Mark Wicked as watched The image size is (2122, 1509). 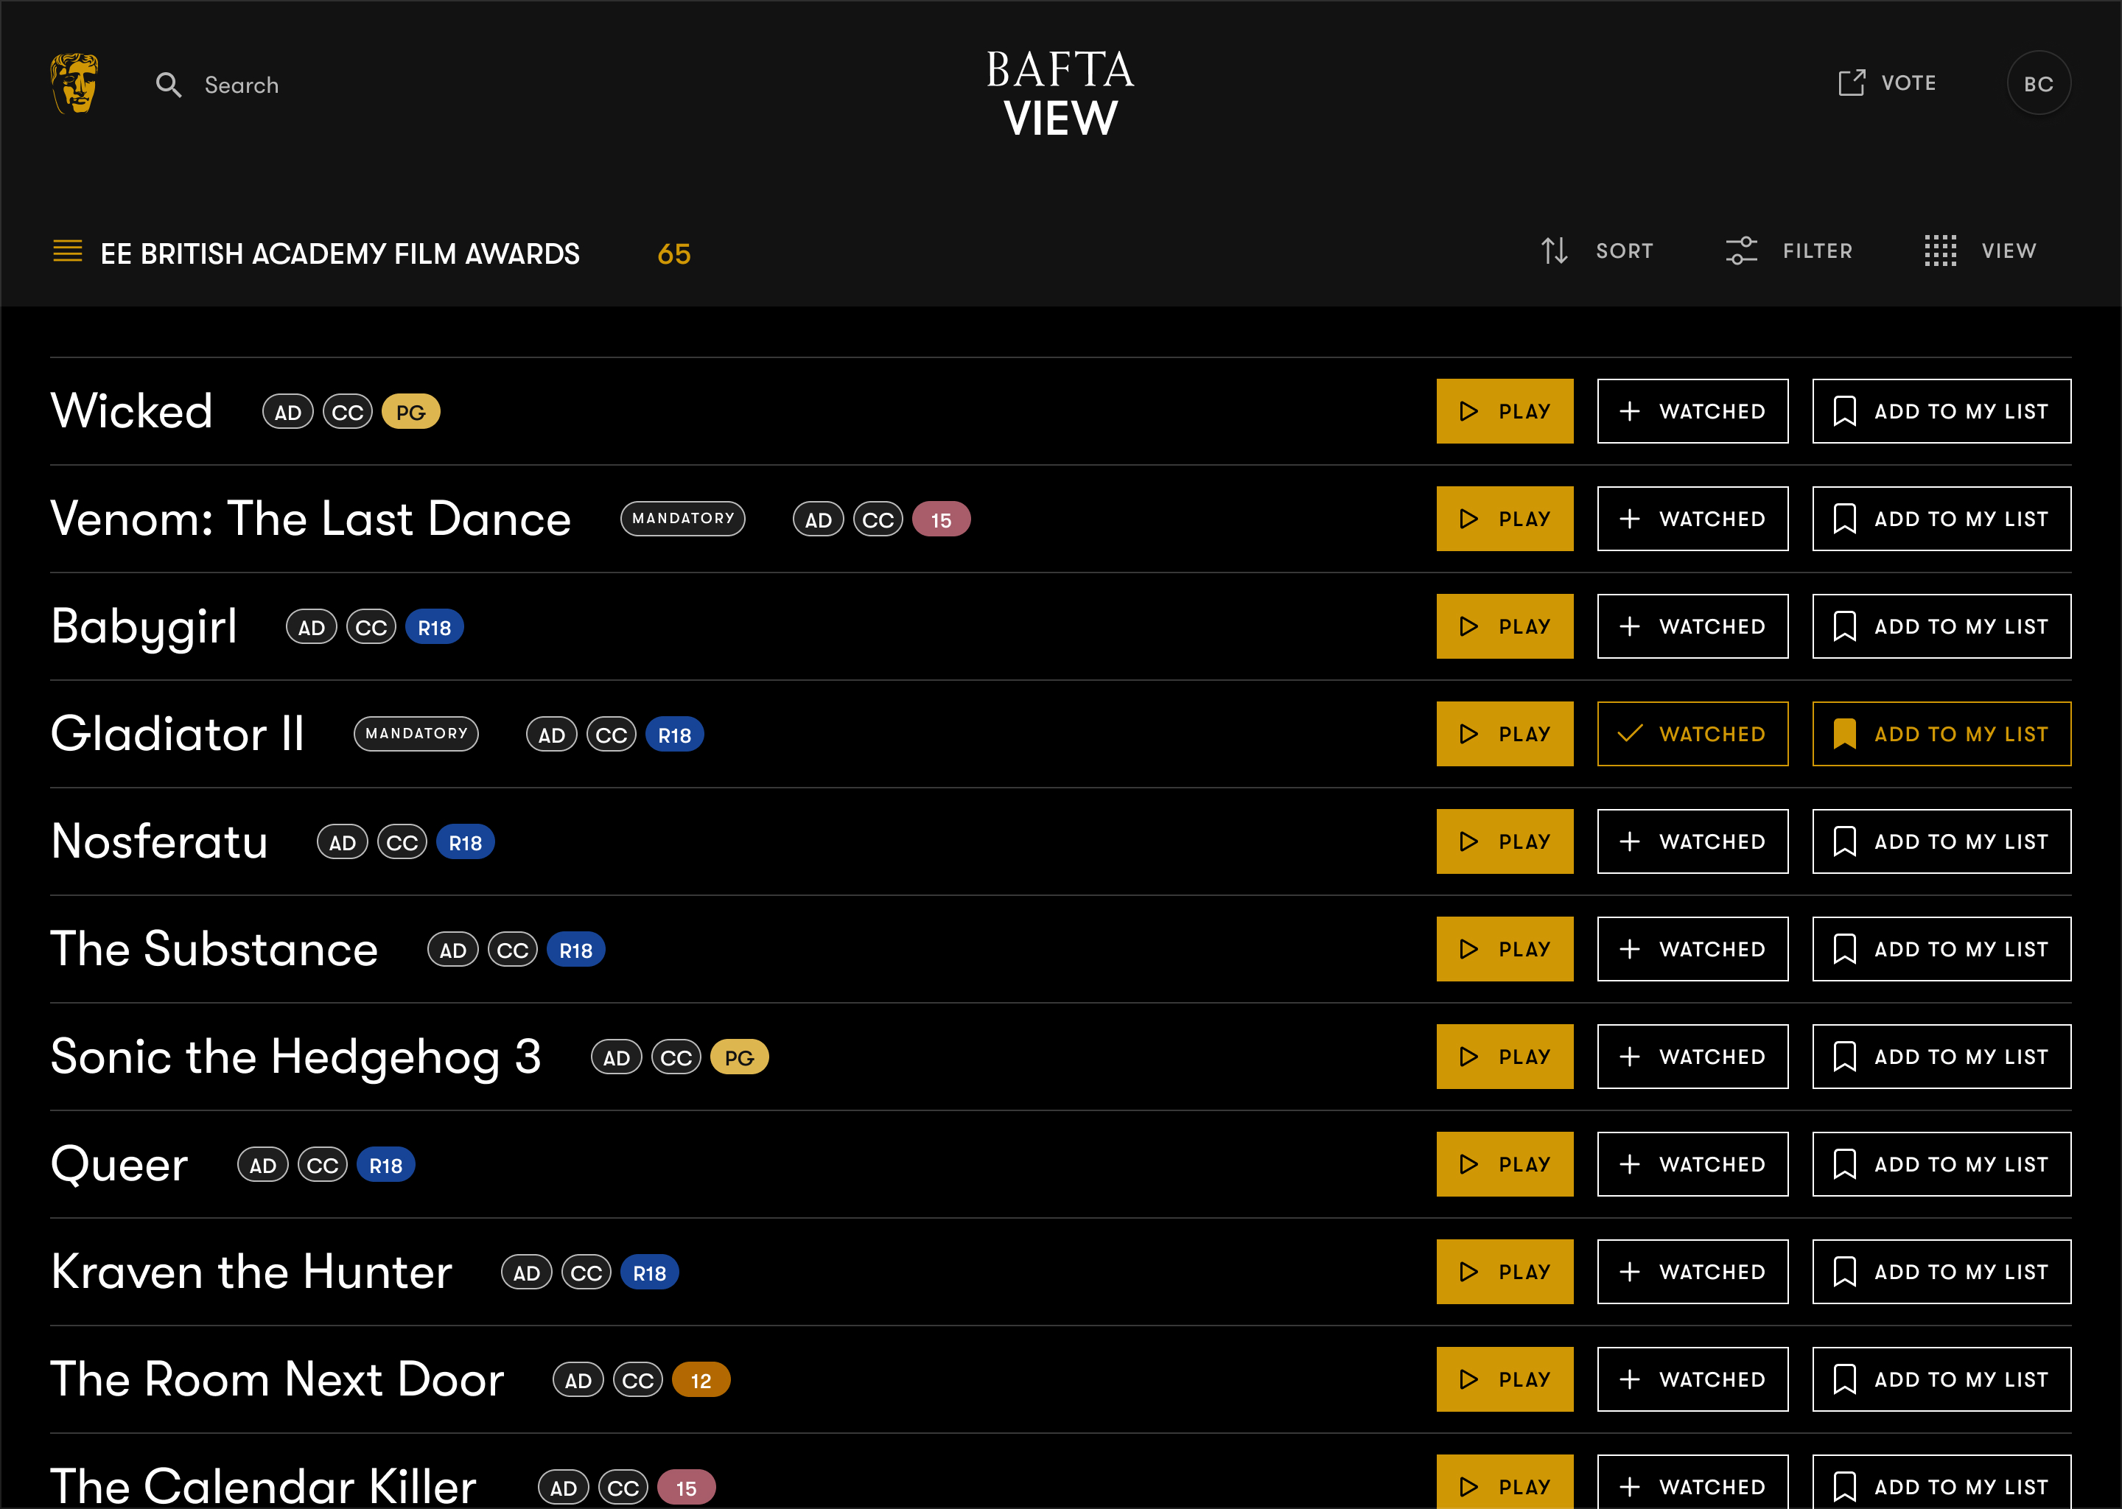1692,410
